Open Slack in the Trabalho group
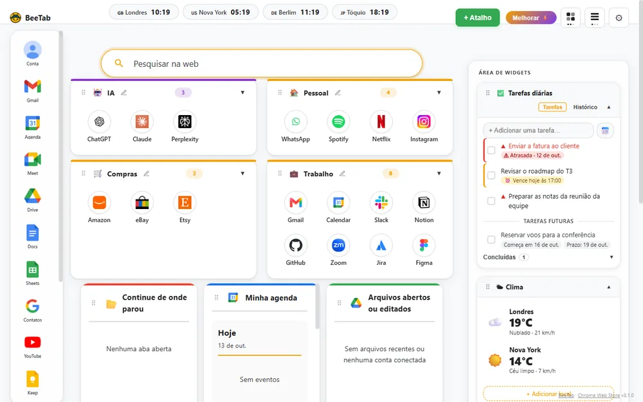The height and width of the screenshot is (402, 643). pyautogui.click(x=381, y=203)
